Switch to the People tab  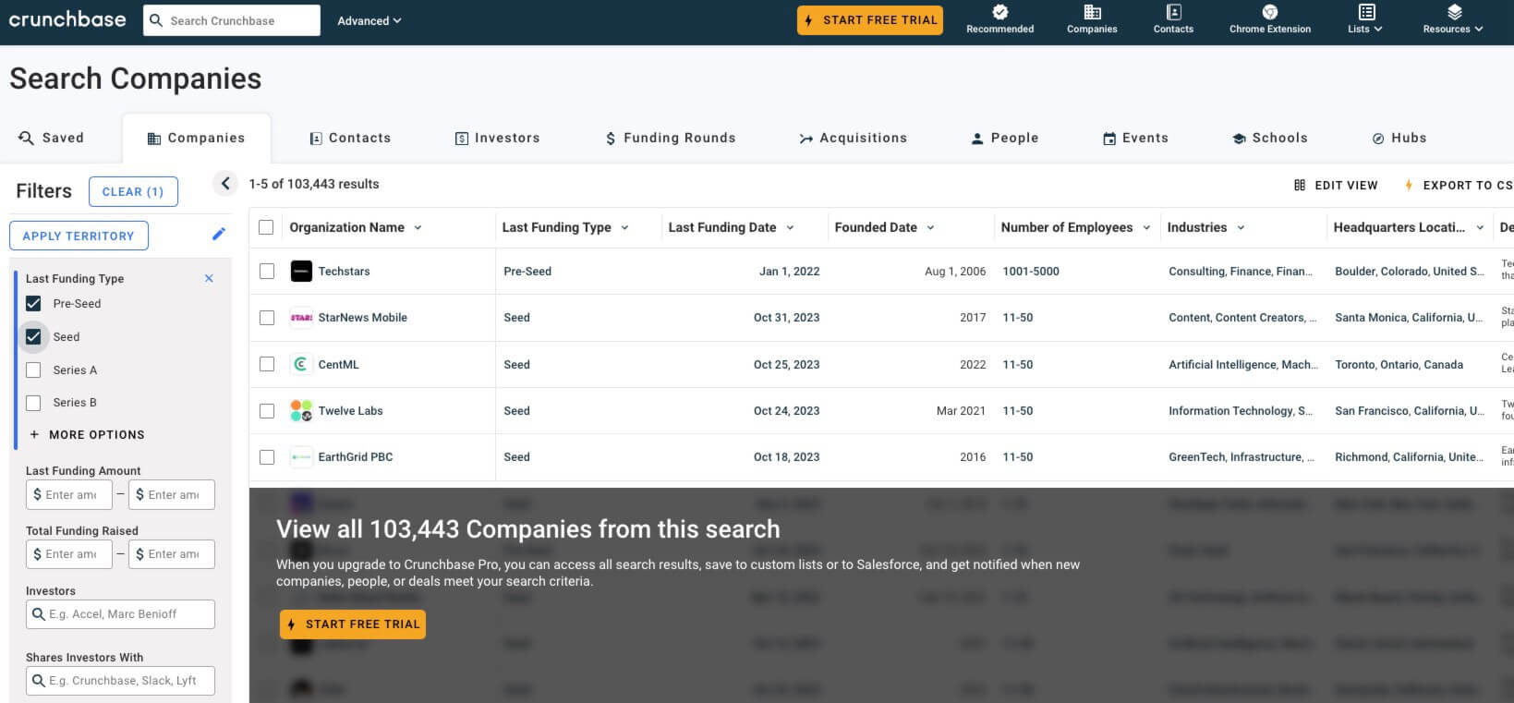pos(1004,138)
